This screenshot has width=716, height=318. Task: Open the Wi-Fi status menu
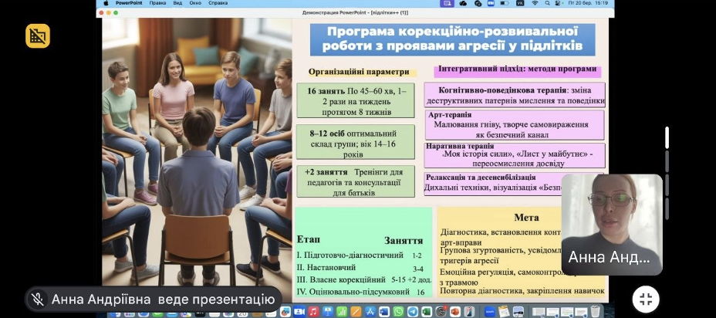(535, 3)
